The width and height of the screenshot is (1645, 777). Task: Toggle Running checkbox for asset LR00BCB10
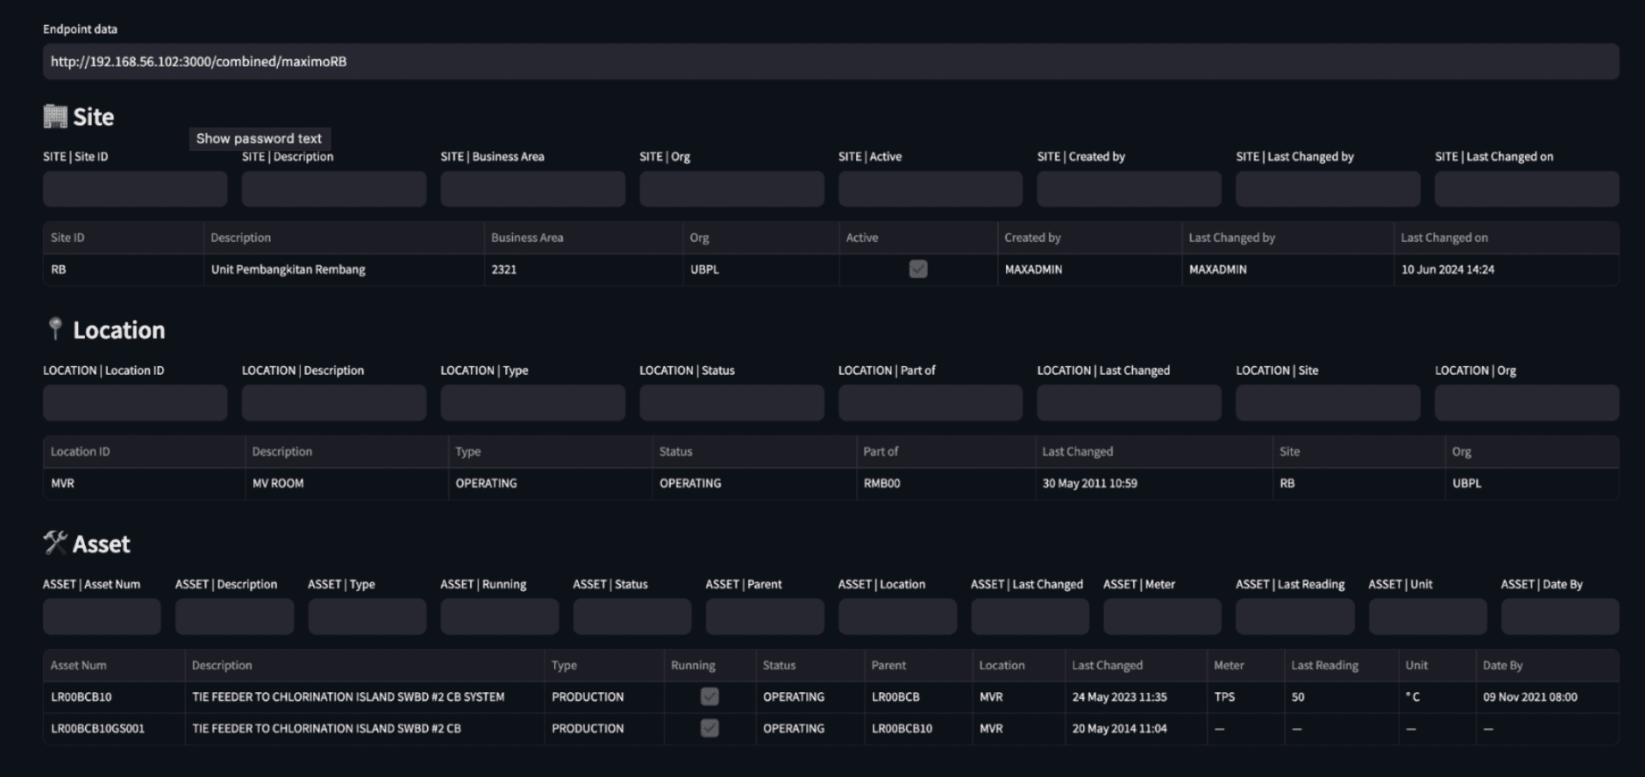tap(709, 696)
